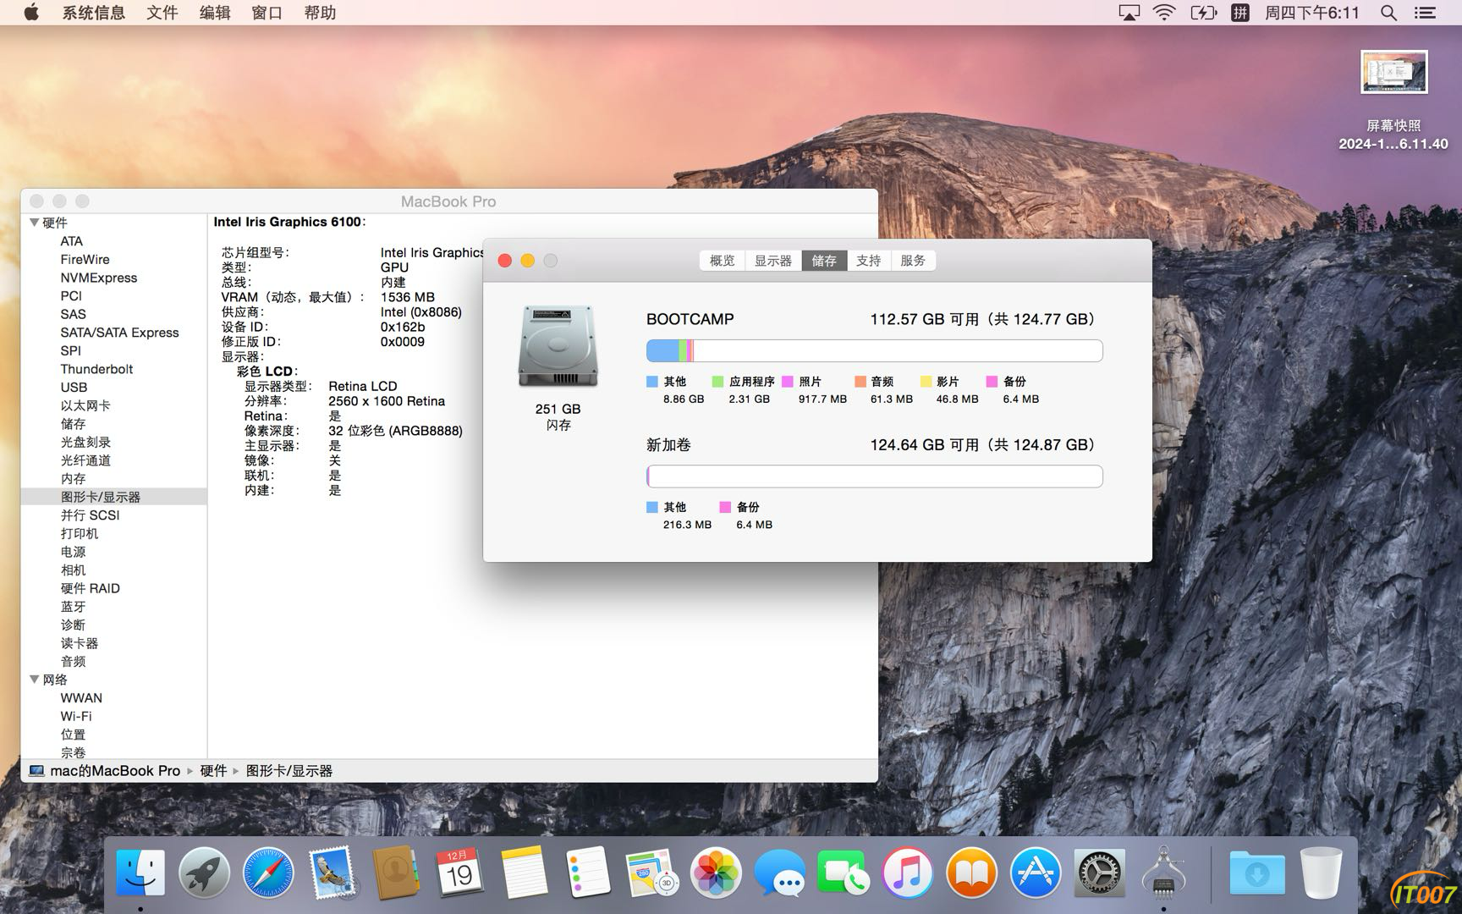The image size is (1462, 914).
Task: Select the 储存 tab
Action: pos(824,261)
